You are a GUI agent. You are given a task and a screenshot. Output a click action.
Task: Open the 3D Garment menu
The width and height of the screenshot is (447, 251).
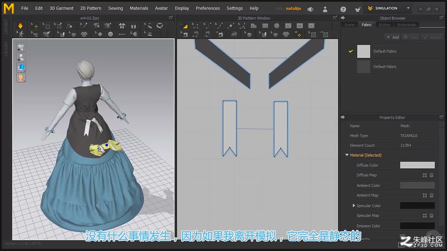pos(61,8)
